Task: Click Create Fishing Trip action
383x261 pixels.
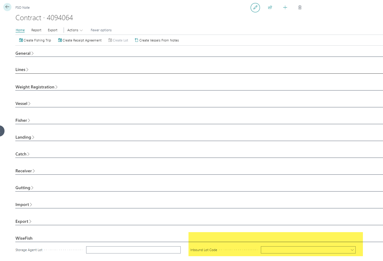Action: (x=35, y=40)
